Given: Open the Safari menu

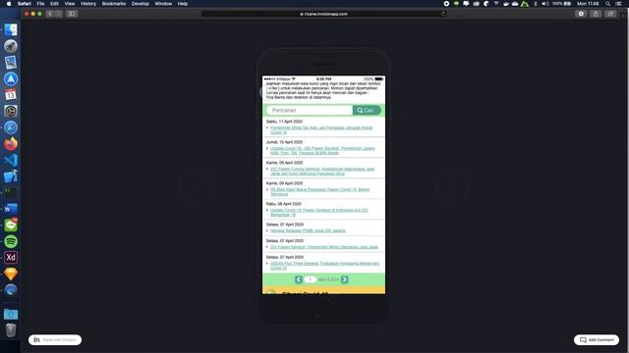Looking at the screenshot, I should coord(24,4).
